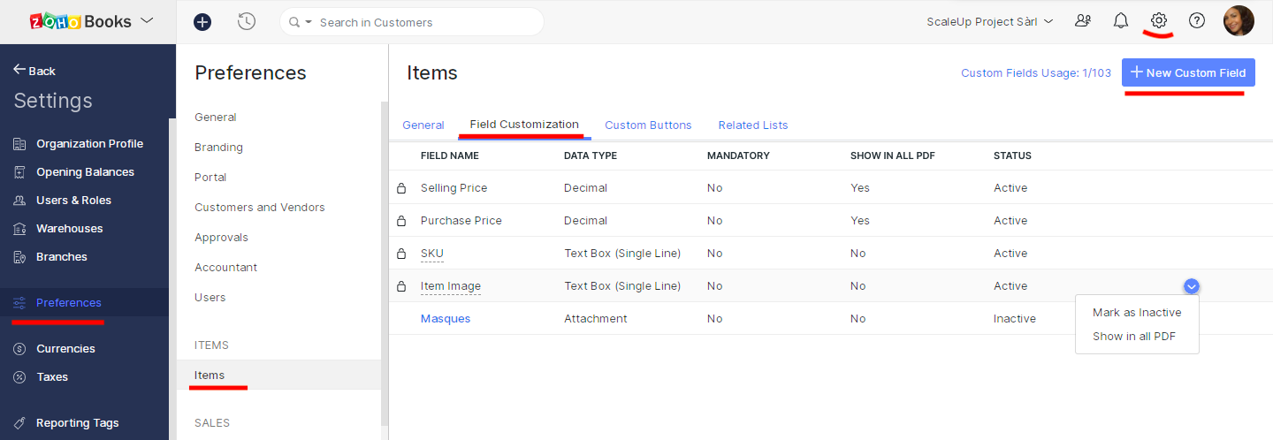Screen dimensions: 1273x440
Task: Open the refer and earn people icon
Action: (x=1083, y=20)
